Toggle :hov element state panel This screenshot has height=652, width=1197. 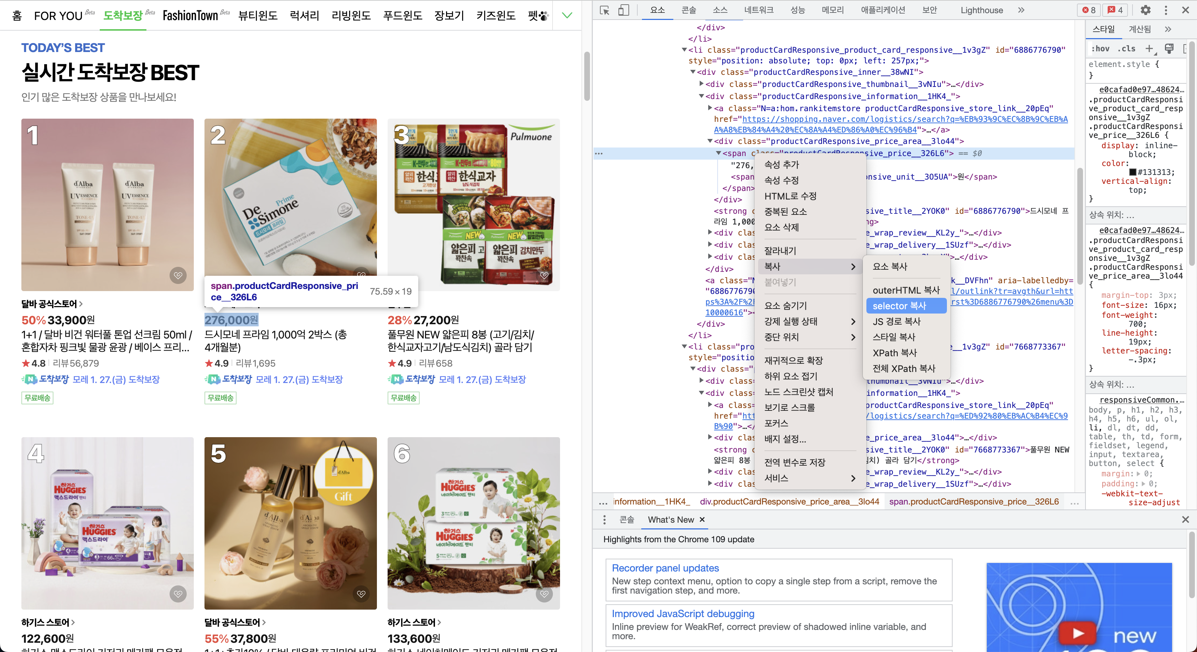[1100, 48]
